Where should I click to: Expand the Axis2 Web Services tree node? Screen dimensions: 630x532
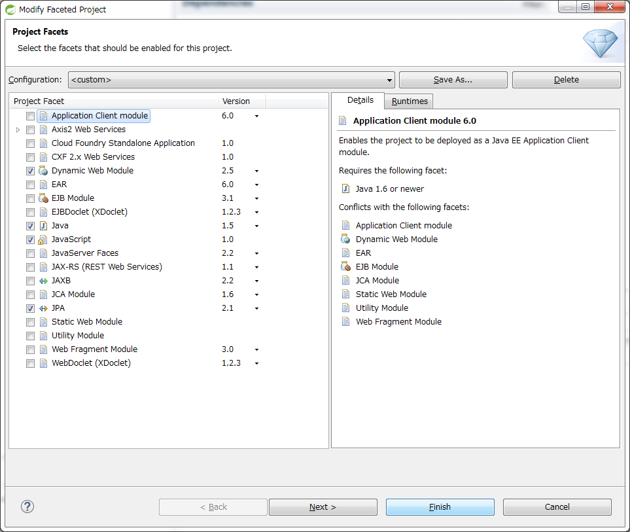(18, 130)
